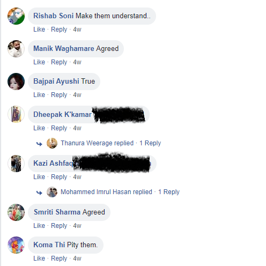
Task: Open the 4w timestamp on Kazi Ashfaq's comment
Action: pos(77,177)
